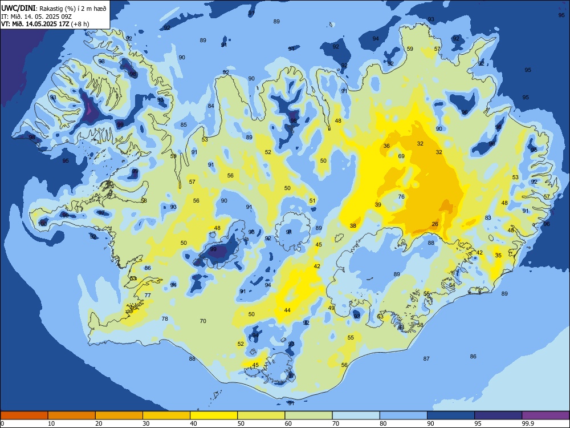Image resolution: width=570 pixels, height=428 pixels.
Task: Select the 20–30 light orange legend swatch
Action: point(119,415)
